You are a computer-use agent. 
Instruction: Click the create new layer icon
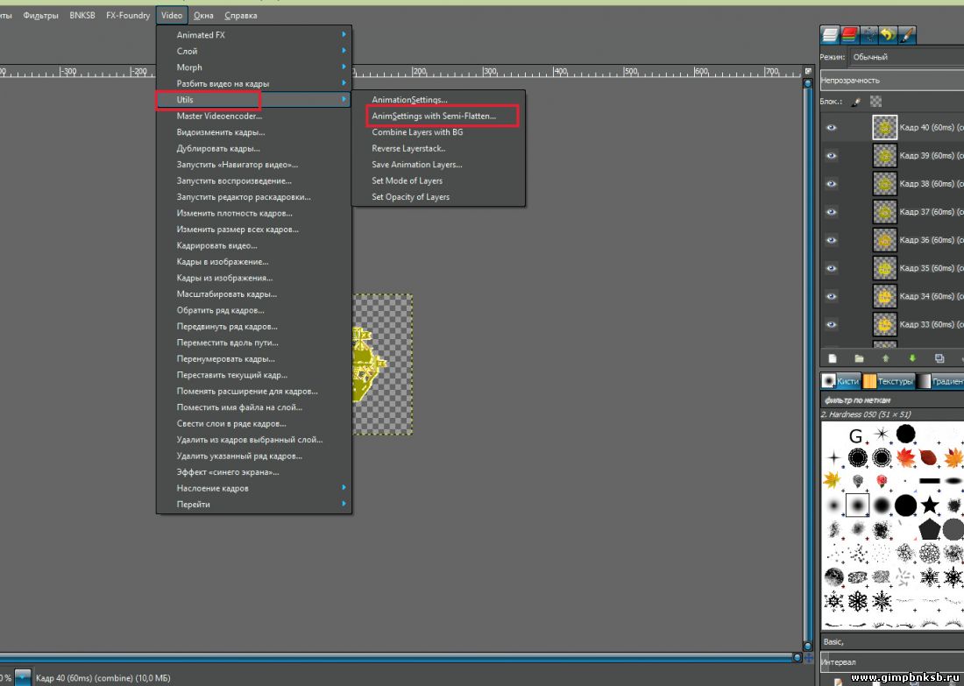pos(833,358)
